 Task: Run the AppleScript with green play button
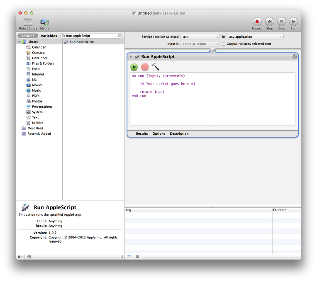[134, 67]
